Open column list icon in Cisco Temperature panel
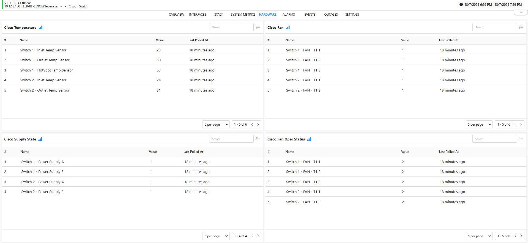This screenshot has width=528, height=243. click(258, 27)
